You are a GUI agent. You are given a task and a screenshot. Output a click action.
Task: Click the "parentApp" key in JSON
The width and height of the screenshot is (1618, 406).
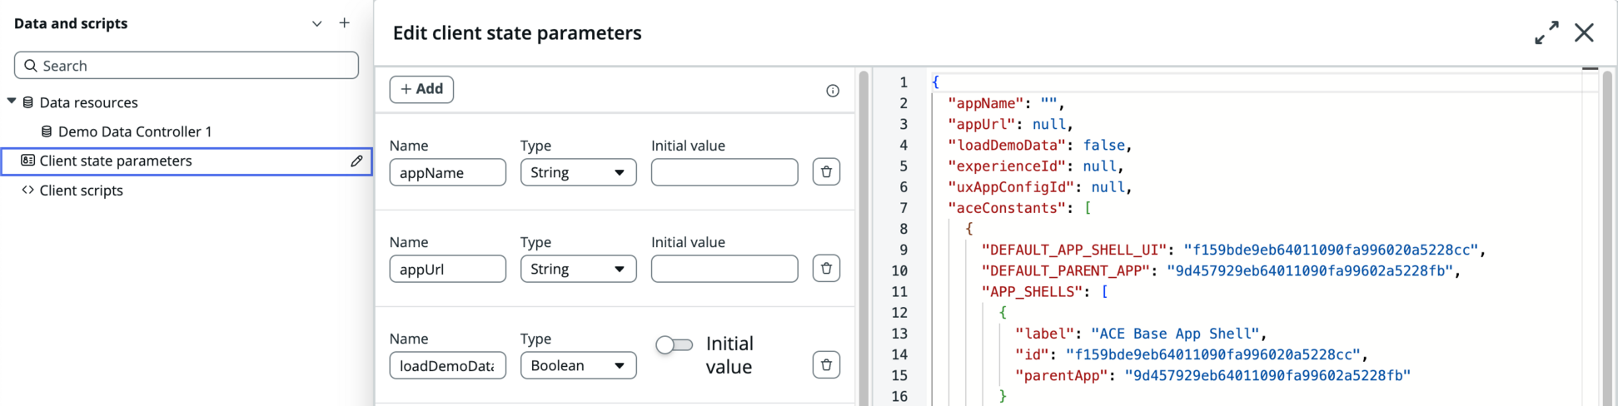click(1062, 375)
